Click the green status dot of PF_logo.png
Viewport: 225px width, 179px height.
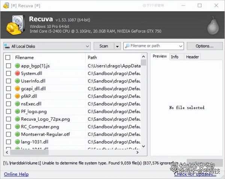coord(17,111)
